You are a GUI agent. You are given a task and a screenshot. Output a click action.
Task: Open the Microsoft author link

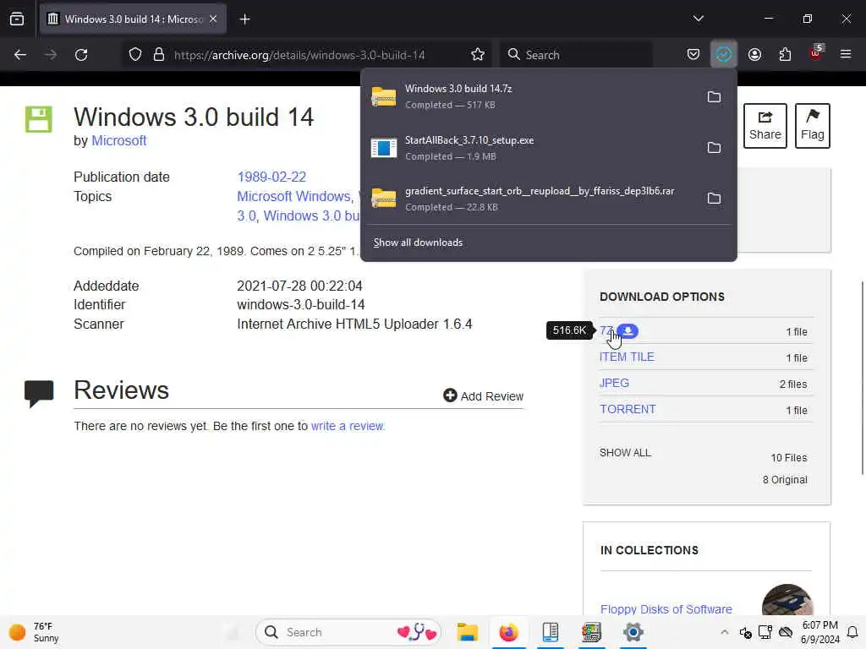pos(118,141)
